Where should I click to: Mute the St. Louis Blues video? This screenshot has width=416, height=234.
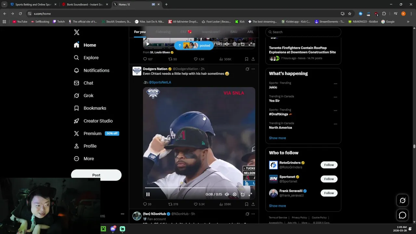pyautogui.click(x=227, y=44)
